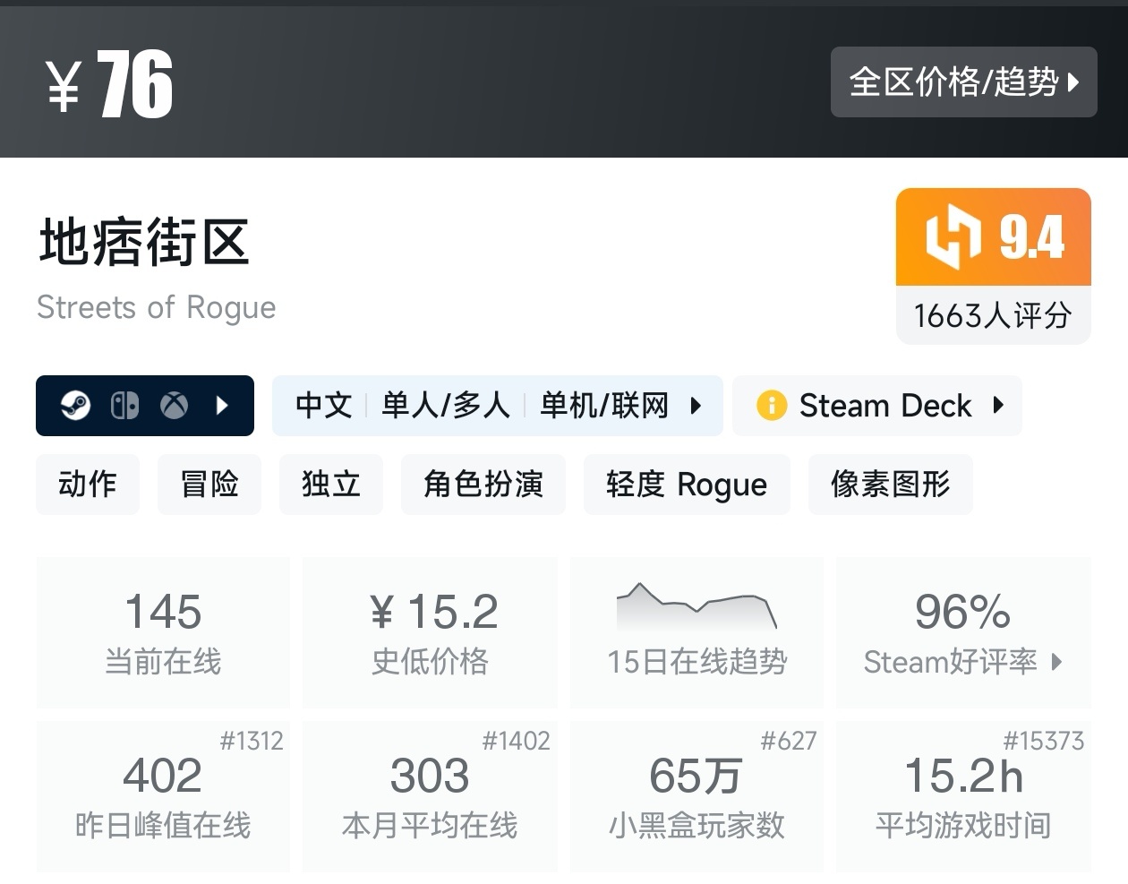Open the 史低价格 ¥15.2 card
Screen dimensions: 1128x884
[430, 632]
